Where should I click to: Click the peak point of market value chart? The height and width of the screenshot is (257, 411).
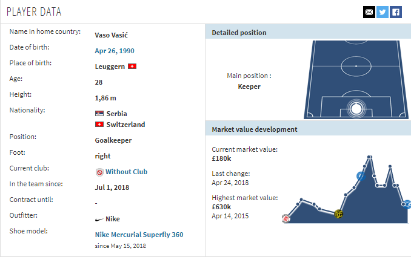click(x=369, y=158)
